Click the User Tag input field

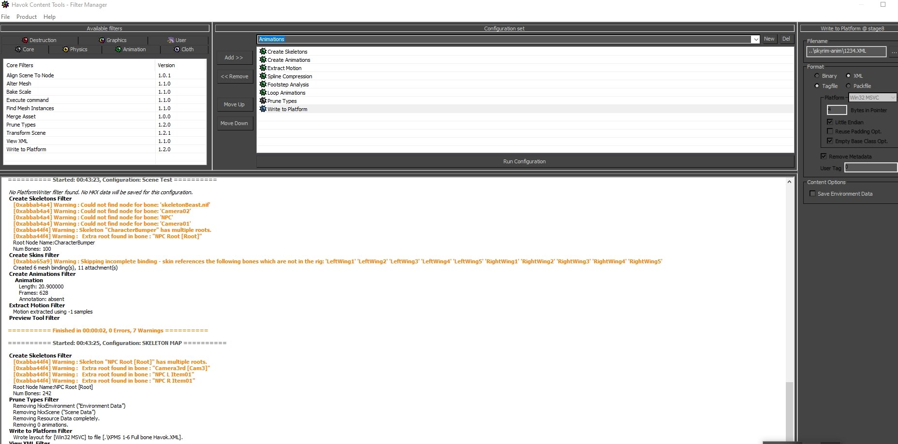click(x=870, y=168)
